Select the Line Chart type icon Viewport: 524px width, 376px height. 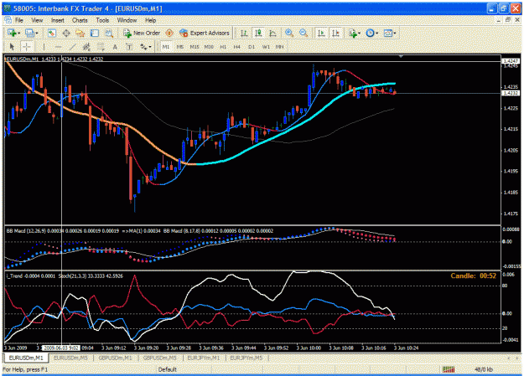pyautogui.click(x=272, y=33)
